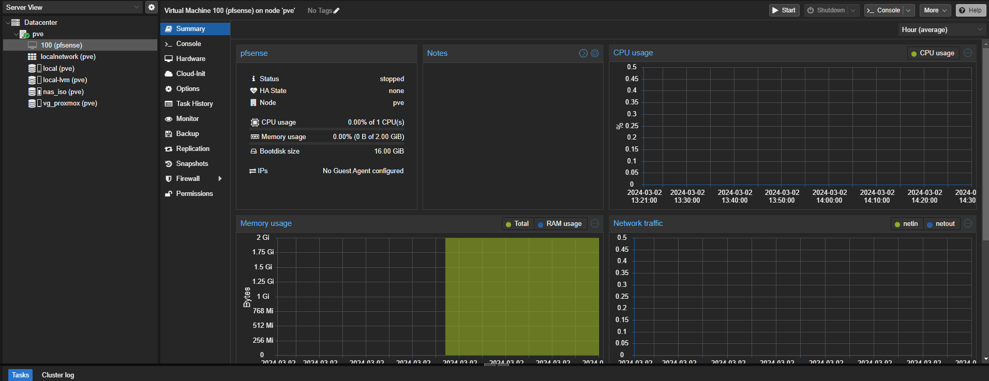Click the vg_proxmox (pve) storage icon
This screenshot has height=381, width=989.
tap(35, 103)
